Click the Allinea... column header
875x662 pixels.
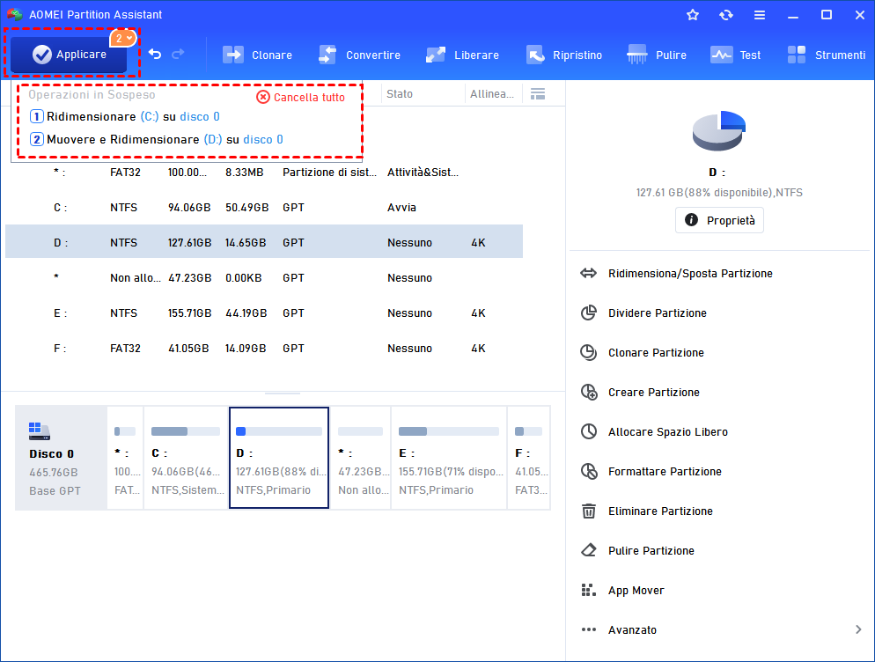(x=491, y=94)
